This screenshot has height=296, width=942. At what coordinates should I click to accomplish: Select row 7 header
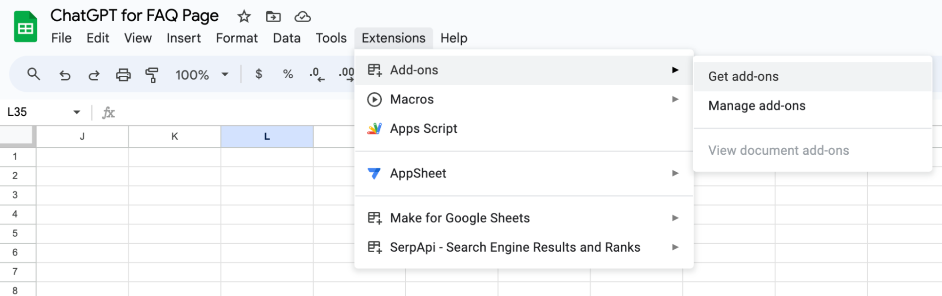tap(18, 272)
